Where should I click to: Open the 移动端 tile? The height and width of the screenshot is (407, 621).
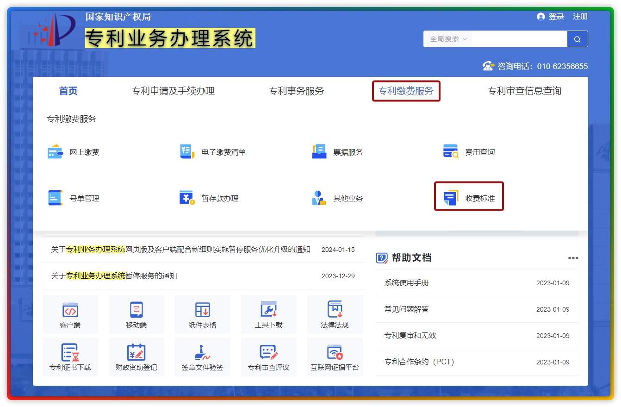(137, 315)
